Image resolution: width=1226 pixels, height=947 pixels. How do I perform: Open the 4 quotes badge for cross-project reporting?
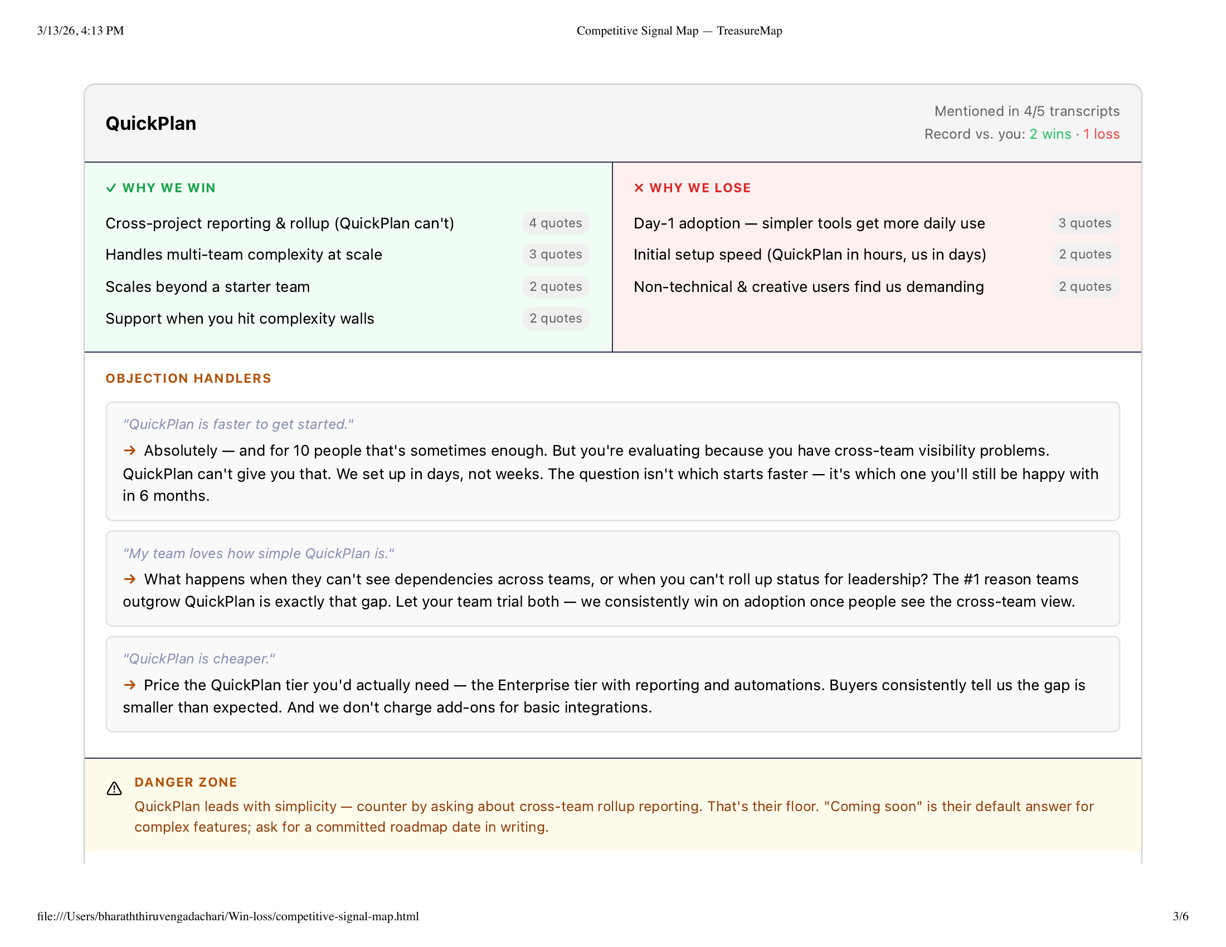(555, 223)
